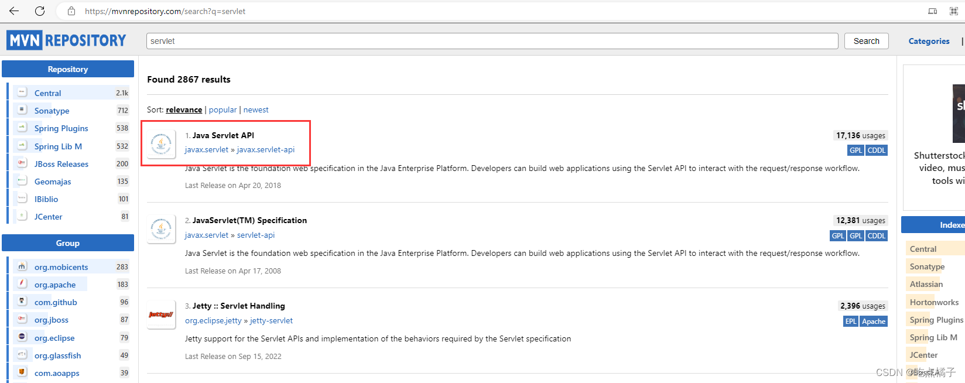
Task: Select the Spring Plugins repository icon
Action: click(x=22, y=127)
